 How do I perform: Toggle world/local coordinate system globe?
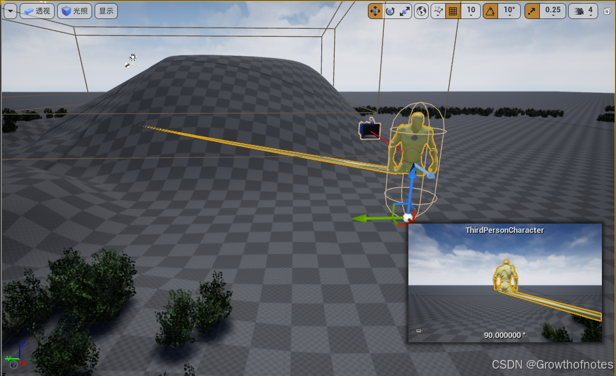pos(421,11)
